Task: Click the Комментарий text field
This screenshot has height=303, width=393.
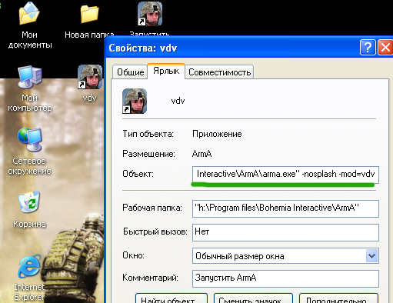Action: [x=285, y=278]
